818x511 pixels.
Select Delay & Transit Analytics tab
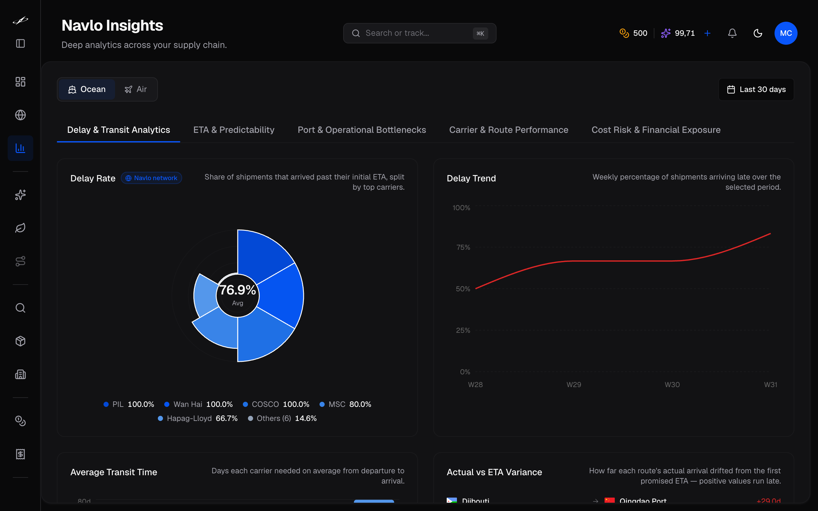click(119, 130)
